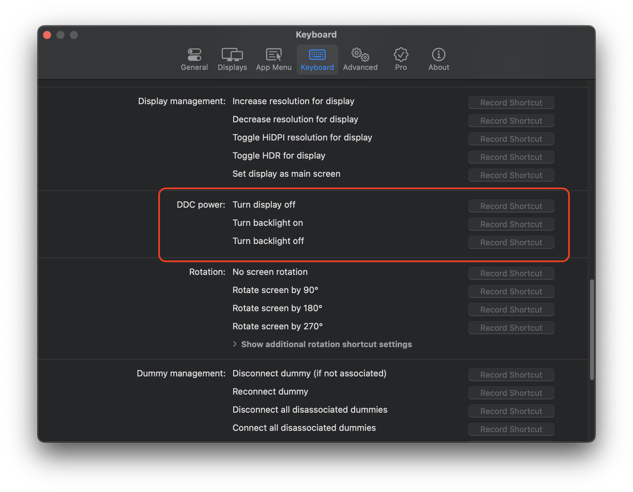Record shortcut for Turn display off

coord(511,206)
